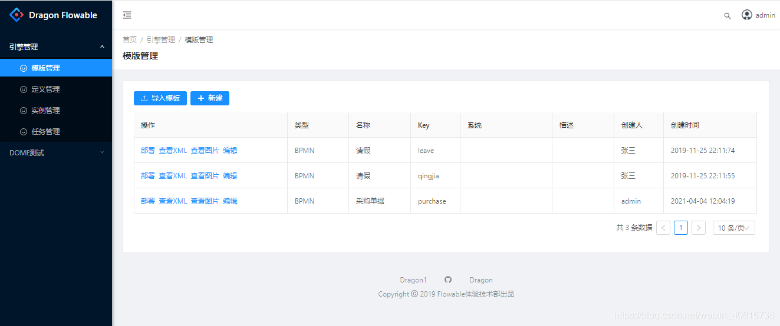Screen dimensions: 780x326
Task: Click the 引擎管理 sidebar group
Action: [56, 47]
